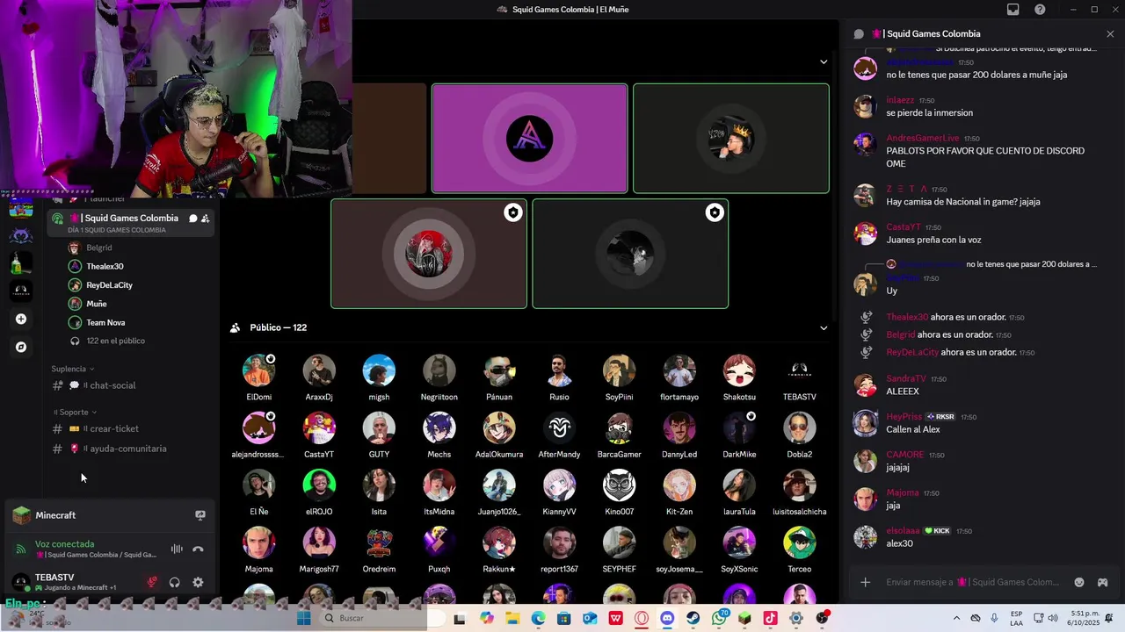The height and width of the screenshot is (632, 1125).
Task: Open WhatsApp from the taskbar
Action: click(719, 618)
